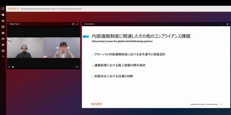The height and width of the screenshot is (115, 231).
Task: Maximize the Presentation panel
Action: coord(227,24)
